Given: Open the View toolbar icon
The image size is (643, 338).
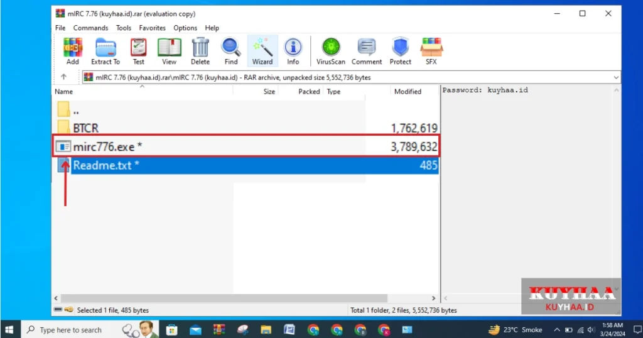Looking at the screenshot, I should [x=169, y=52].
